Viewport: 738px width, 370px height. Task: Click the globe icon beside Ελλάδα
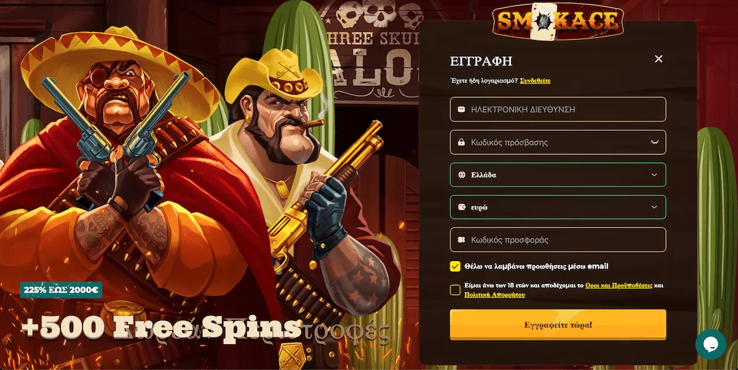pos(461,175)
